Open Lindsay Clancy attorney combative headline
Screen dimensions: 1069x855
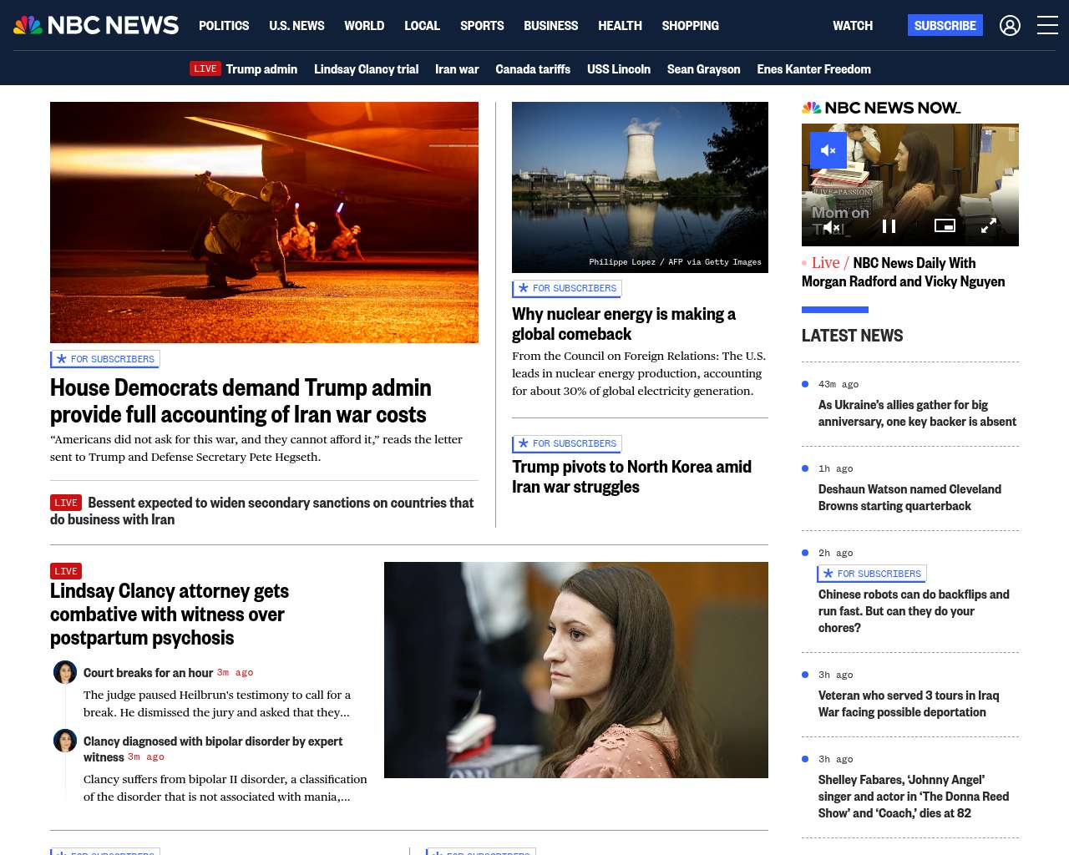pyautogui.click(x=170, y=615)
